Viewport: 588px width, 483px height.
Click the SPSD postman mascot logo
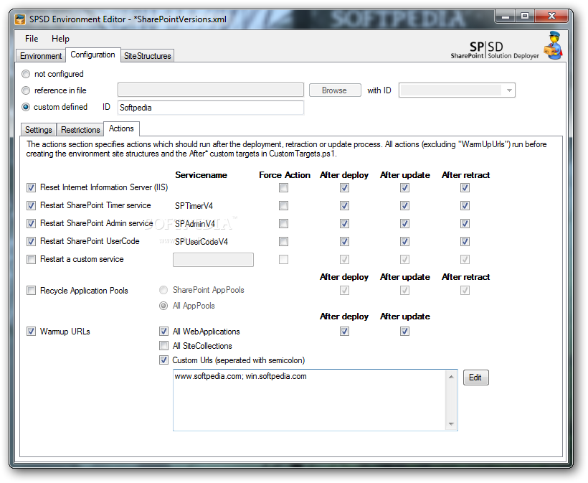pos(554,46)
